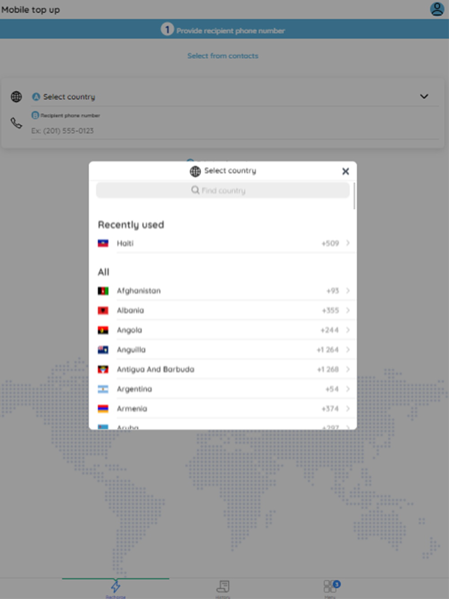Click the globe icon beside Select country
This screenshot has height=599, width=449.
pyautogui.click(x=16, y=97)
